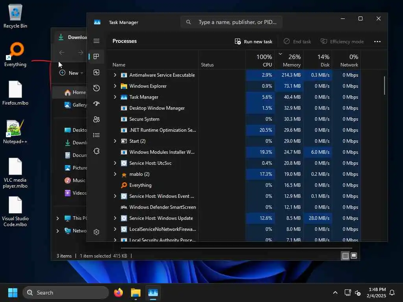This screenshot has width=403, height=302.
Task: Open App history page icon
Action: pyautogui.click(x=96, y=88)
